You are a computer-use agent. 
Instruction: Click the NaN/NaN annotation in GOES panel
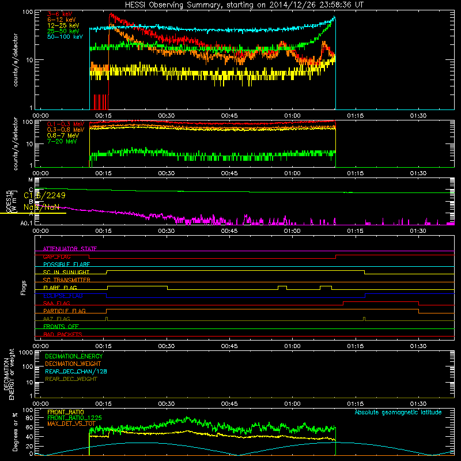click(x=41, y=207)
